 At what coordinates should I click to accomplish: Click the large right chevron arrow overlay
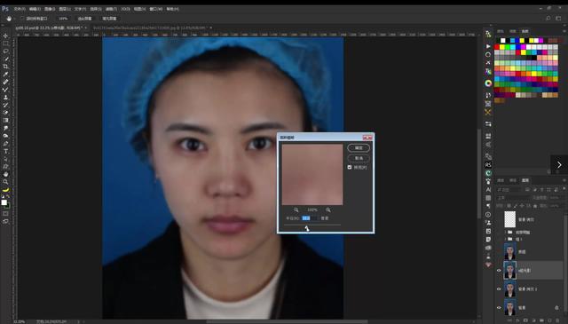pyautogui.click(x=559, y=165)
